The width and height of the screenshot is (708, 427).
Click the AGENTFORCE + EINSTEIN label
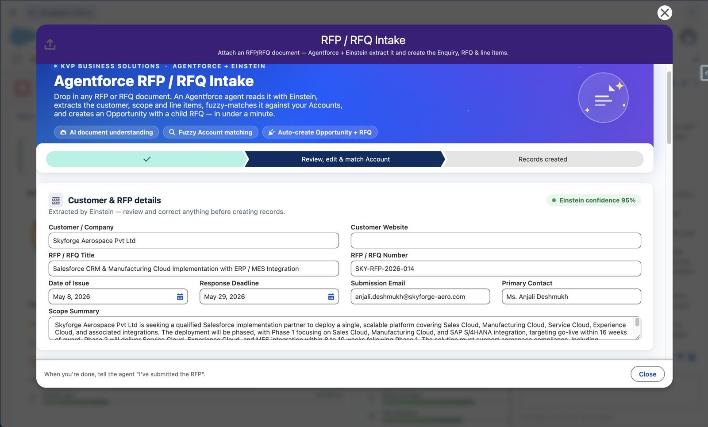(219, 66)
